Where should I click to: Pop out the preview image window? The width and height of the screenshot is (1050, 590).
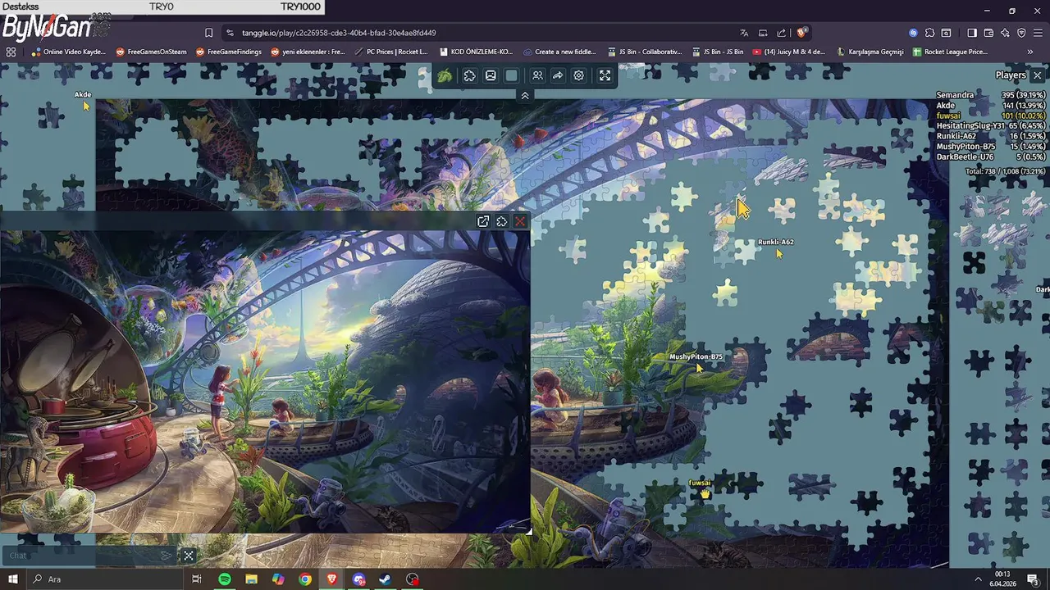[x=483, y=221]
